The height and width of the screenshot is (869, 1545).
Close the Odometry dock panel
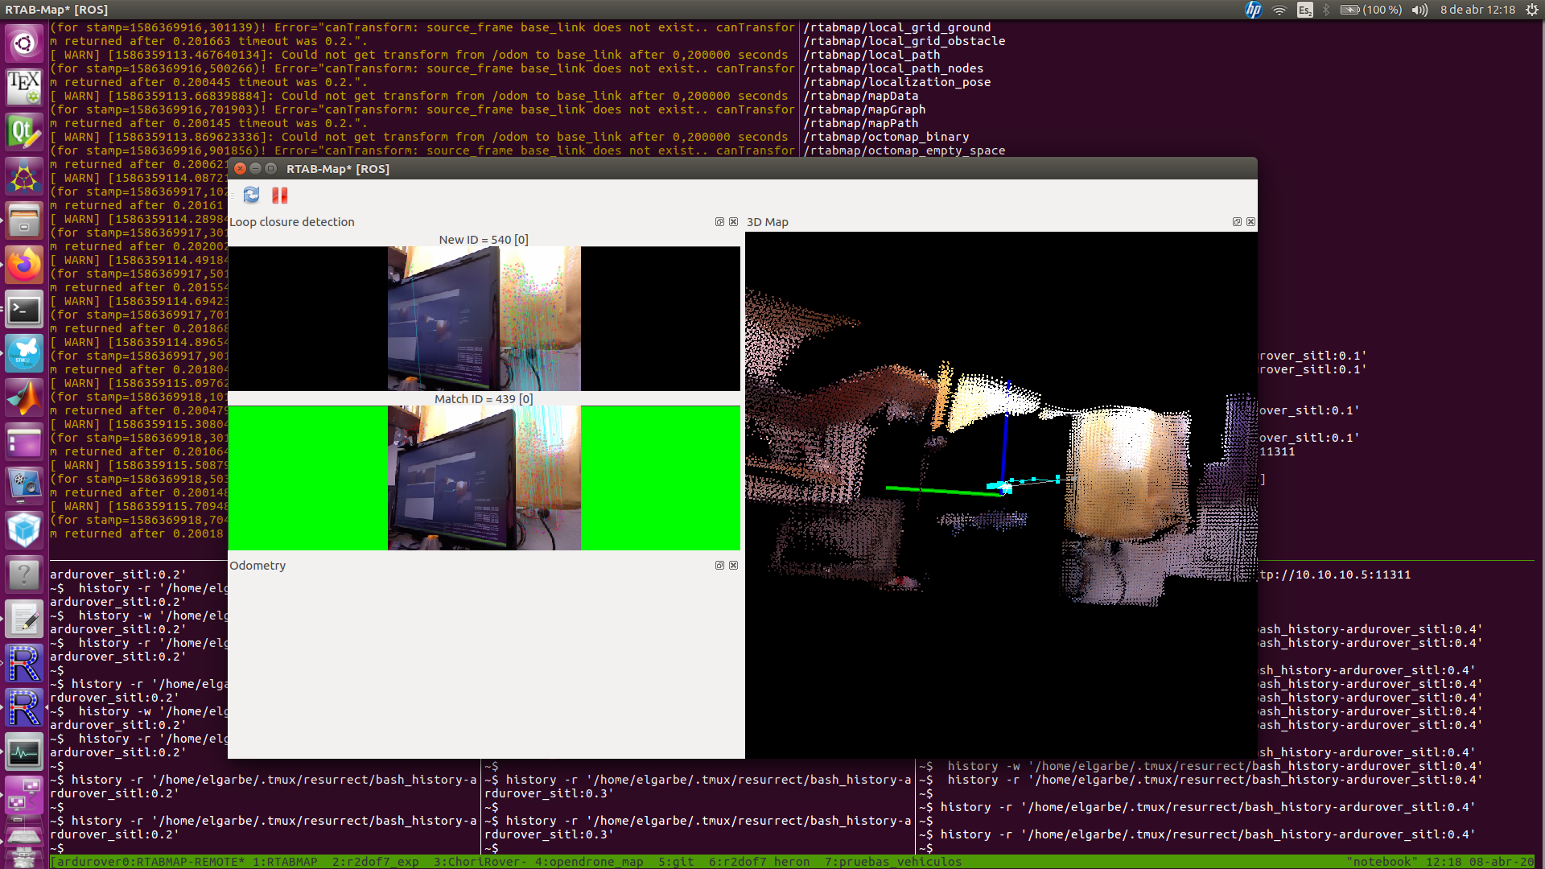(x=733, y=566)
